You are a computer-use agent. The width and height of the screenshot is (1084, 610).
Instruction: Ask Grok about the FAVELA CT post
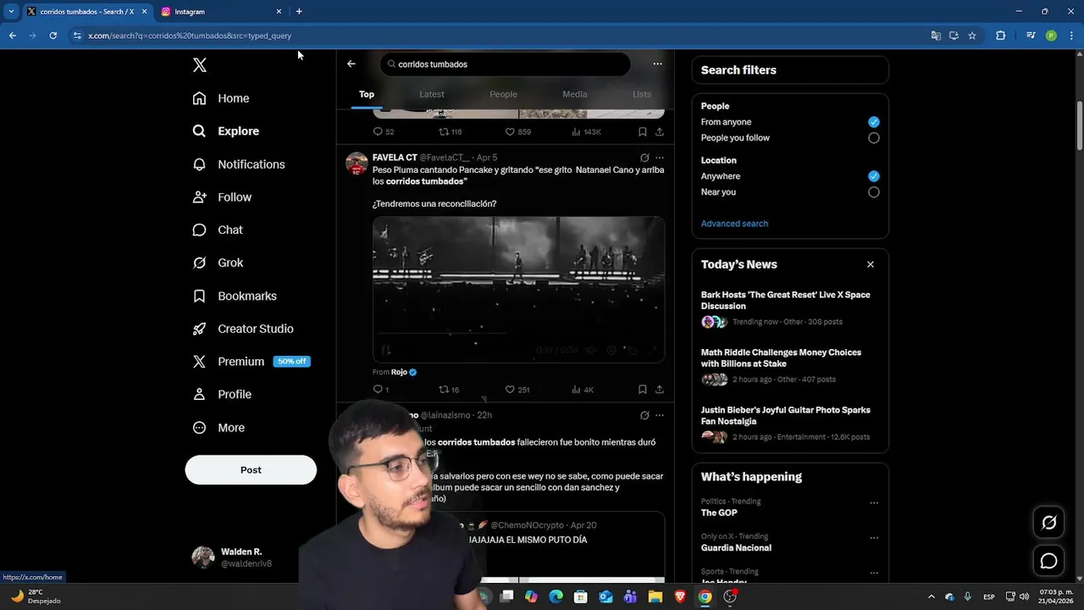(x=644, y=158)
